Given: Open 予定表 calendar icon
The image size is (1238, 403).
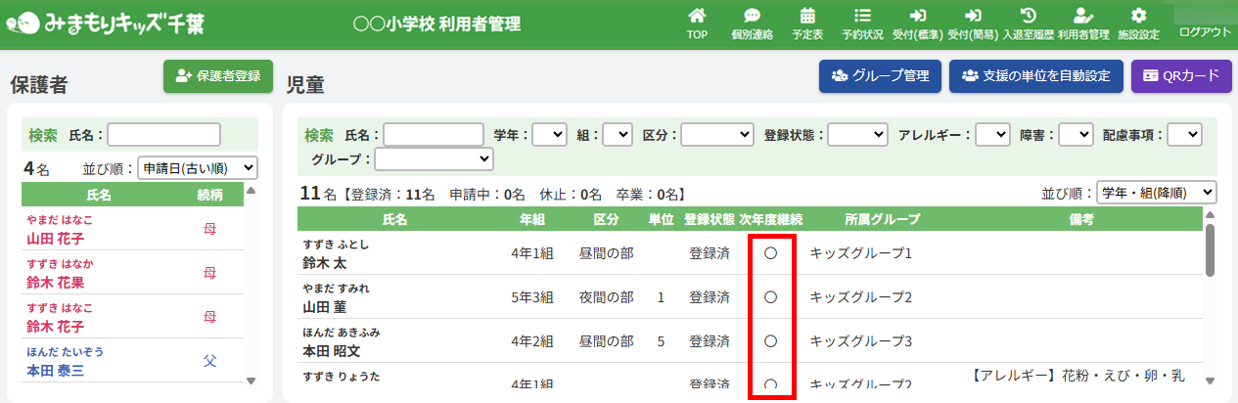Looking at the screenshot, I should (807, 16).
